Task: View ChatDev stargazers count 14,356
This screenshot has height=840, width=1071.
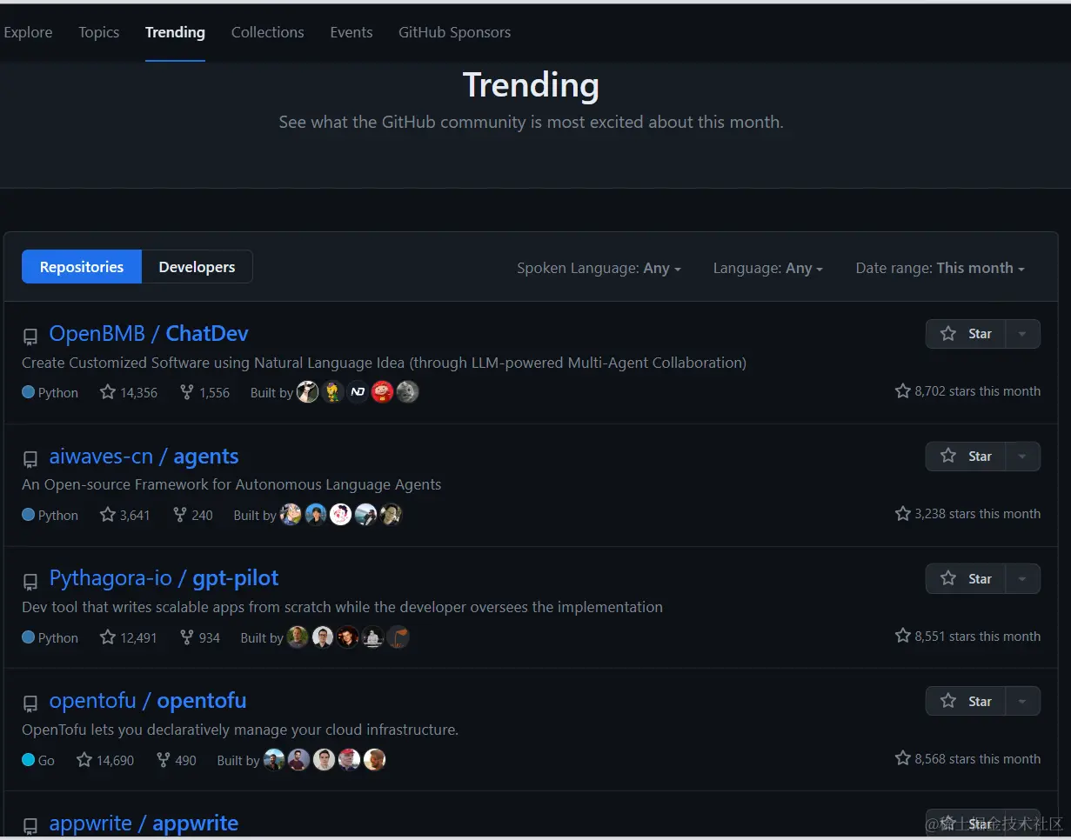Action: [x=129, y=392]
